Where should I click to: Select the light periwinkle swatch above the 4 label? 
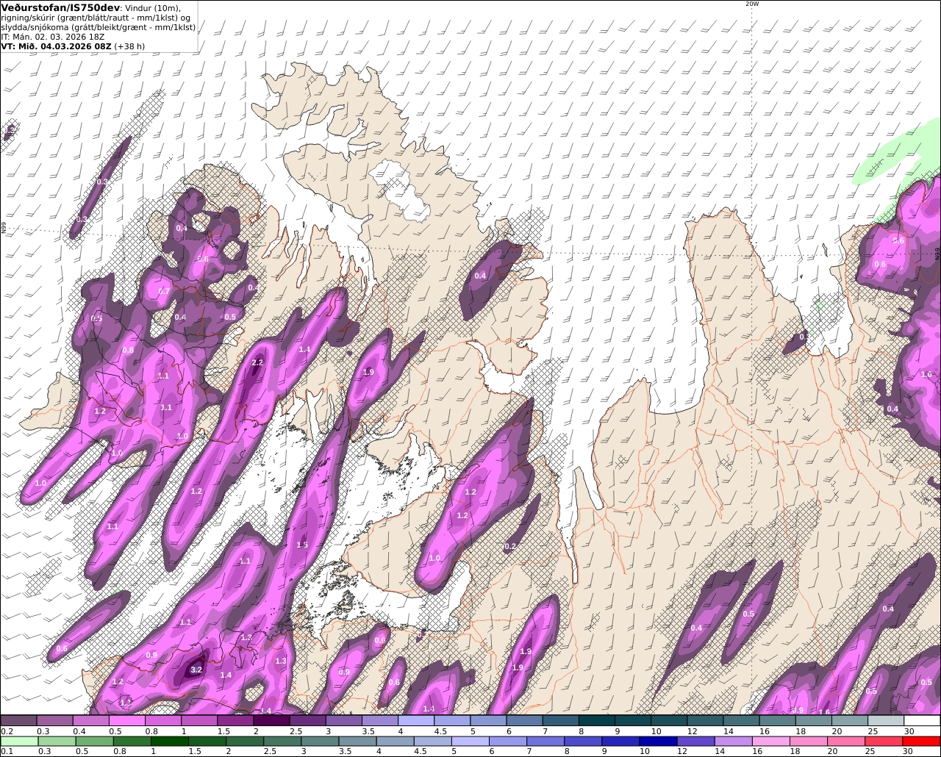pos(416,720)
